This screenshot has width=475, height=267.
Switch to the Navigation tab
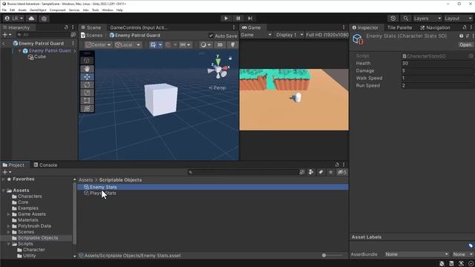pyautogui.click(x=435, y=27)
